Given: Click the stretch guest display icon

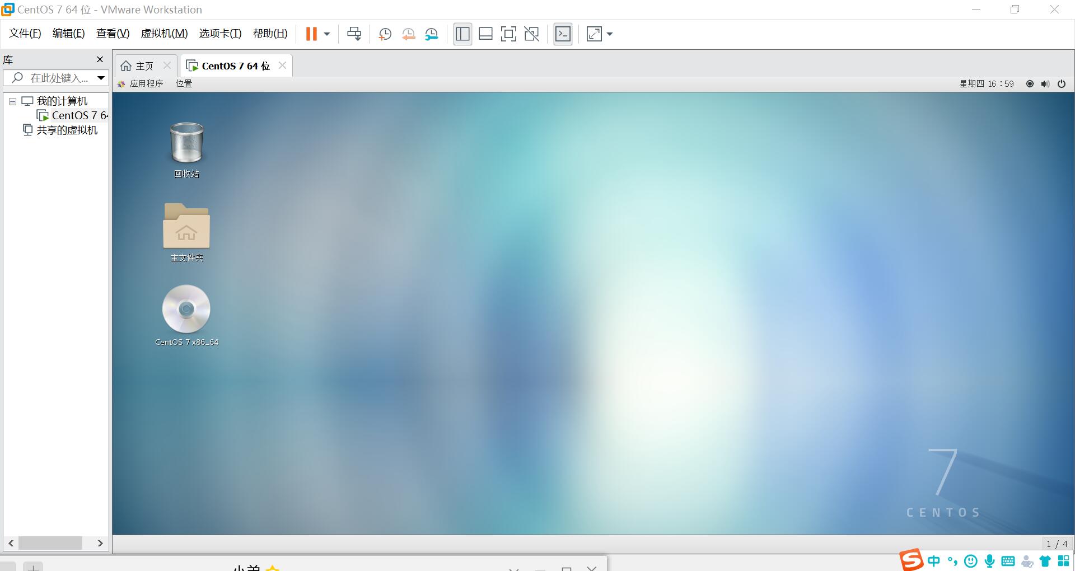Looking at the screenshot, I should [594, 34].
